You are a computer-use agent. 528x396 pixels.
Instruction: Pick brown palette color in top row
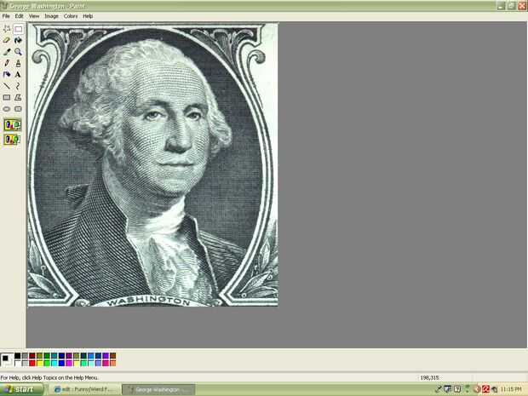[x=112, y=356]
